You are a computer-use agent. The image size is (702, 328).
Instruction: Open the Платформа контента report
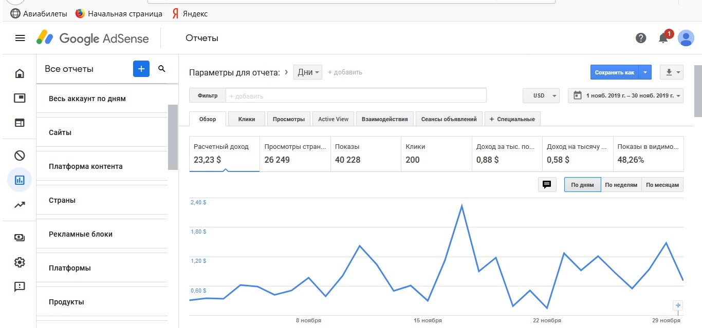102,166
